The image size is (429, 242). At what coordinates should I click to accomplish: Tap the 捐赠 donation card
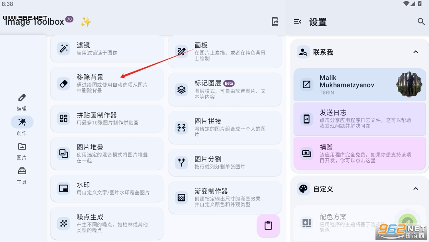[x=360, y=154]
